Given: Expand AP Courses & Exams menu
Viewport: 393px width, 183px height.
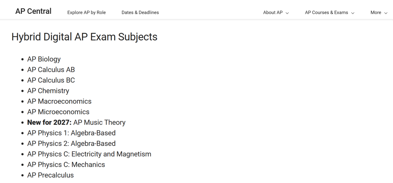Looking at the screenshot, I should pos(330,12).
